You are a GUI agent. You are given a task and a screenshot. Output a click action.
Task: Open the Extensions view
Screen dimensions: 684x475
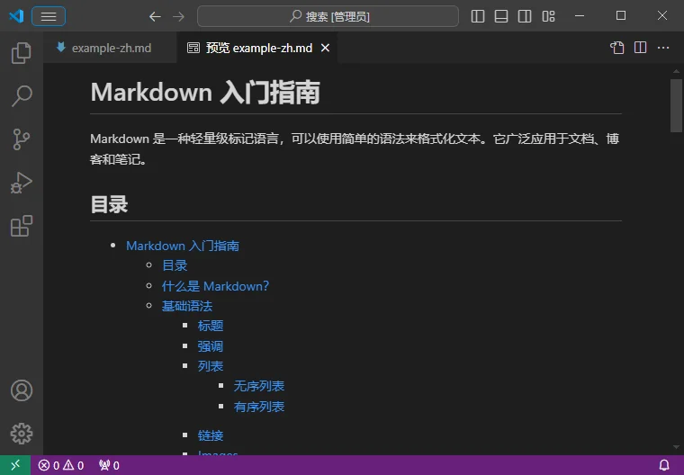pyautogui.click(x=21, y=226)
